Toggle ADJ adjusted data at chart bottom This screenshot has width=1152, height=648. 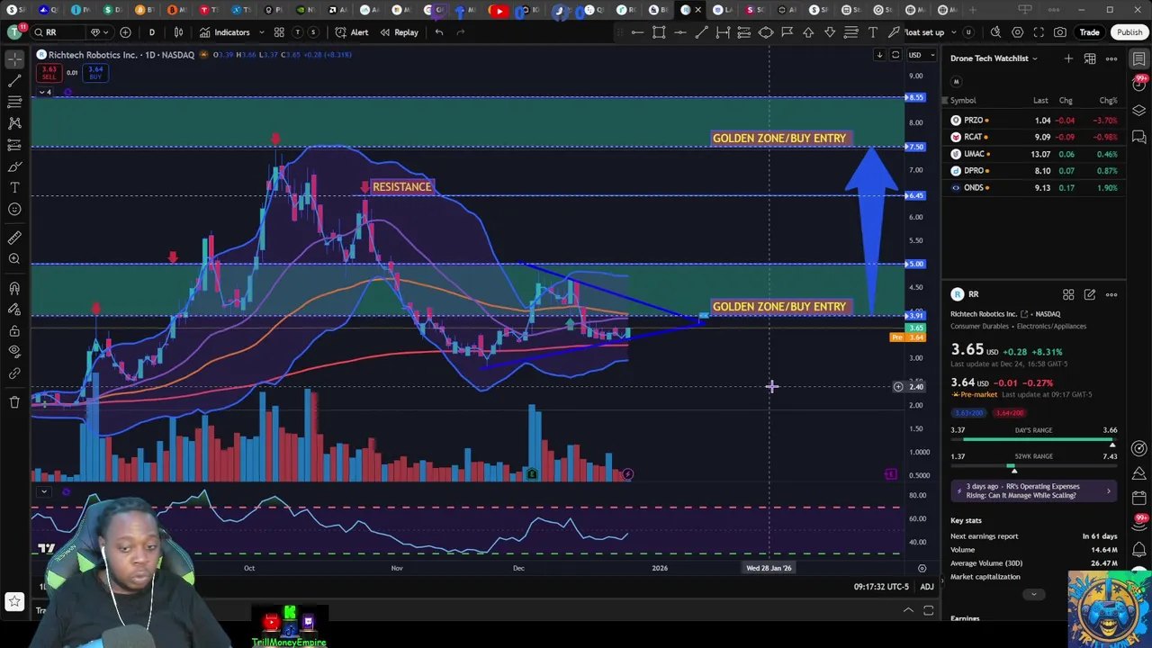pos(926,587)
